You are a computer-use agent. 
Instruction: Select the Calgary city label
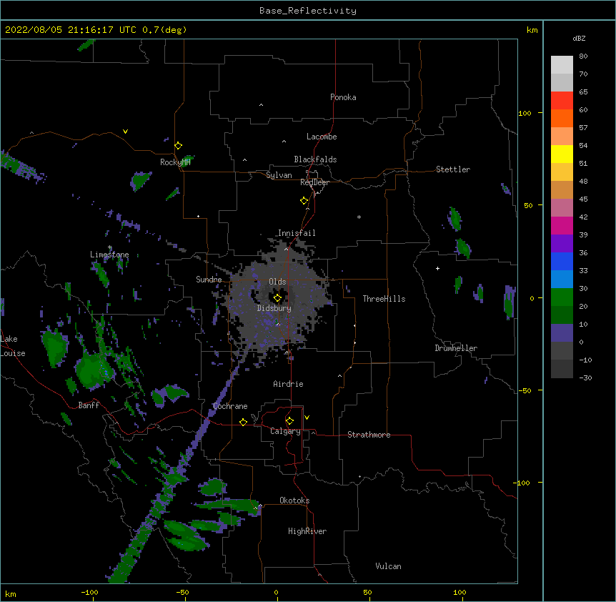coord(285,431)
